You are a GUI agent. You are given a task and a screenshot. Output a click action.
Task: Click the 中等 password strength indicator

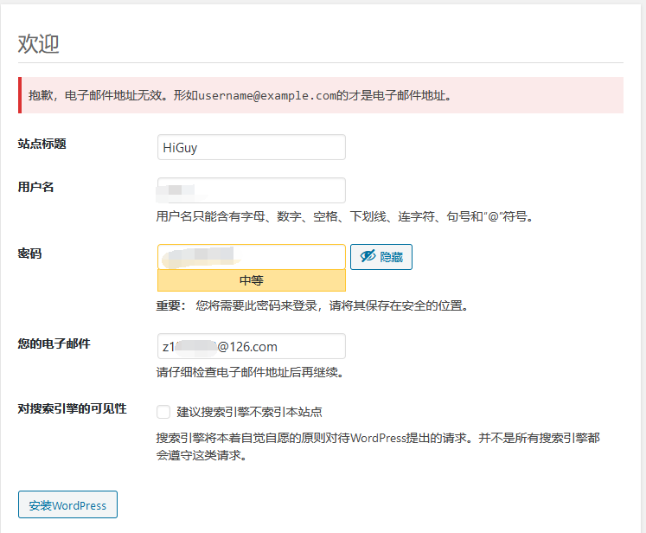click(252, 280)
